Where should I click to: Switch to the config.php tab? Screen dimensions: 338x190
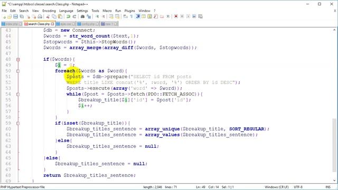(88, 24)
